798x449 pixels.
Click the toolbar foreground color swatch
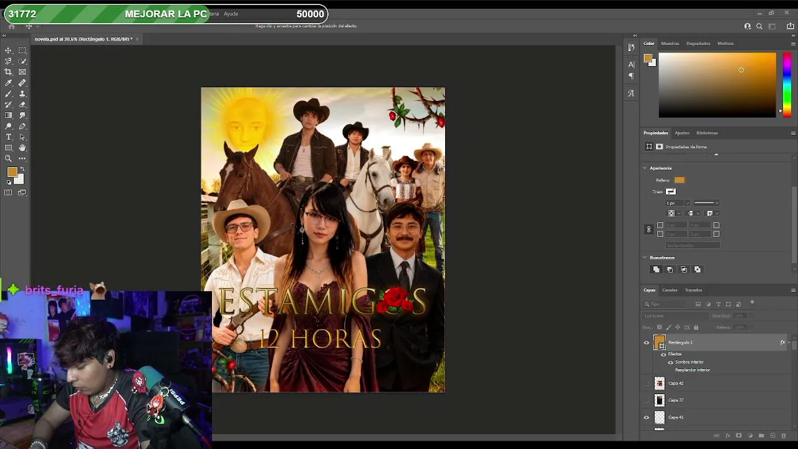(x=12, y=173)
